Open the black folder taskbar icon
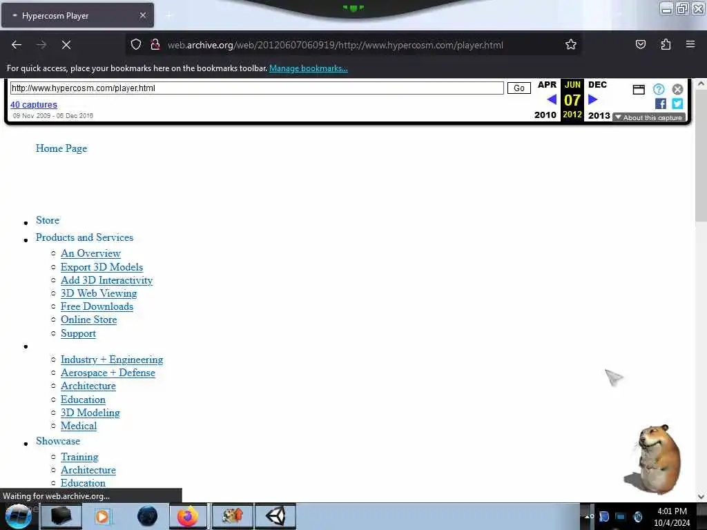The height and width of the screenshot is (530, 707). tap(61, 516)
